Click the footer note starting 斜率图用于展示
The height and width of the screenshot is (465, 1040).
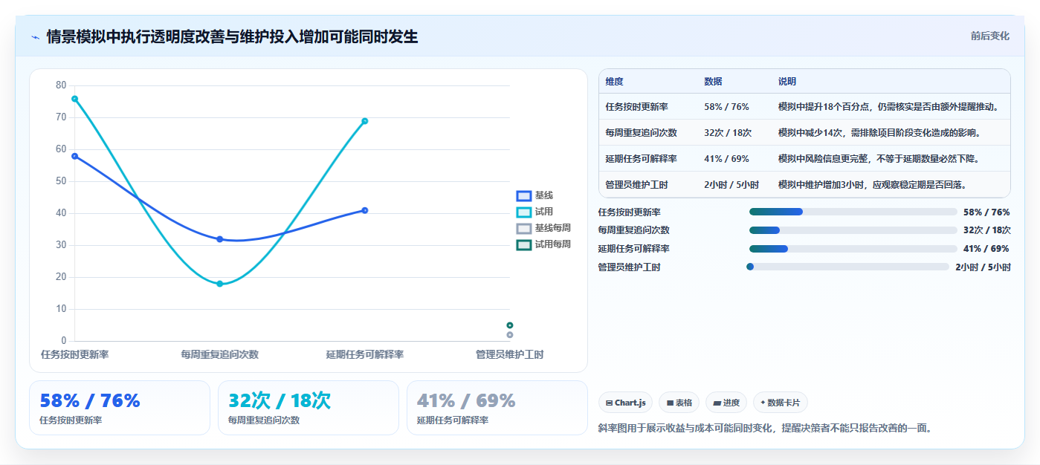click(765, 428)
